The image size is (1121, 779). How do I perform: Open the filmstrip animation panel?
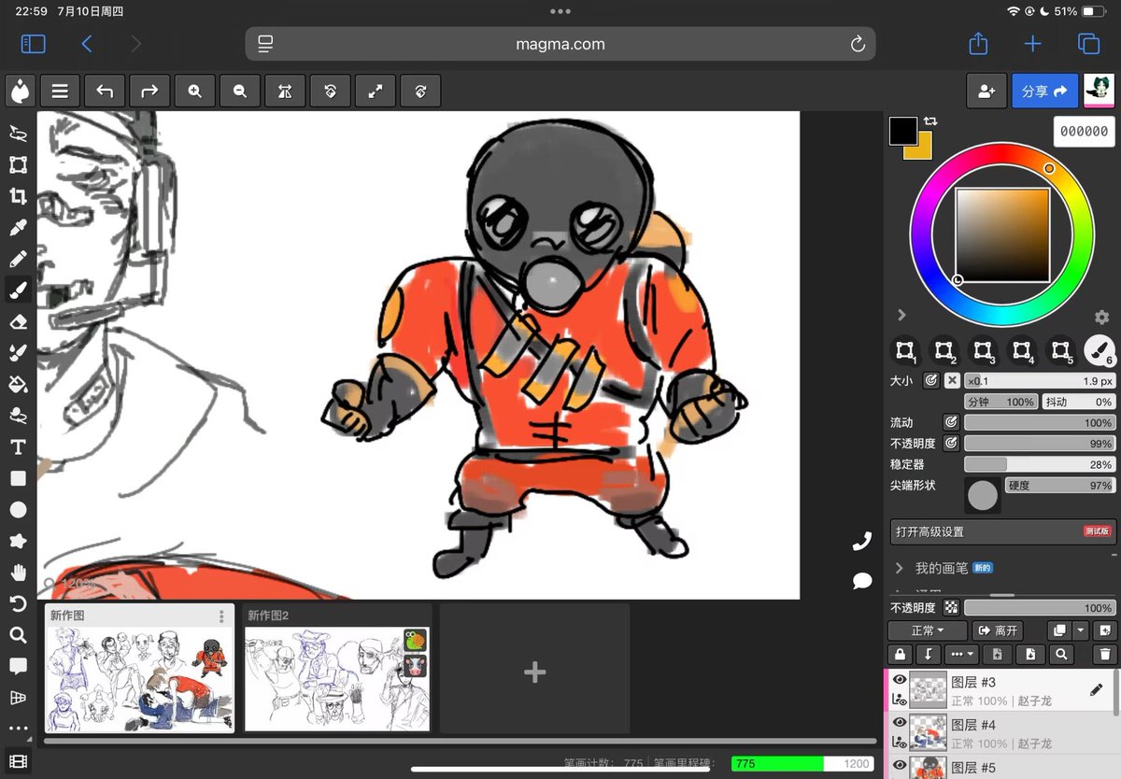18,762
